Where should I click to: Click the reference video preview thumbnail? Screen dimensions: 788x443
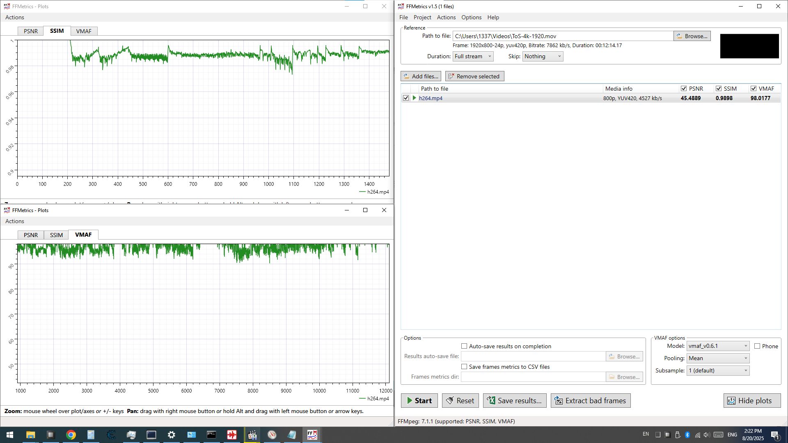[x=749, y=46]
